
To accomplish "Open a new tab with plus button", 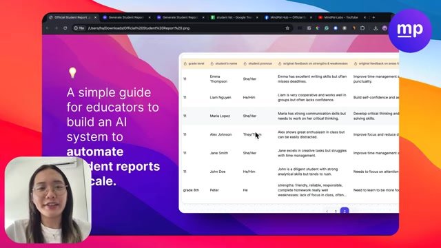I will tap(373, 17).
